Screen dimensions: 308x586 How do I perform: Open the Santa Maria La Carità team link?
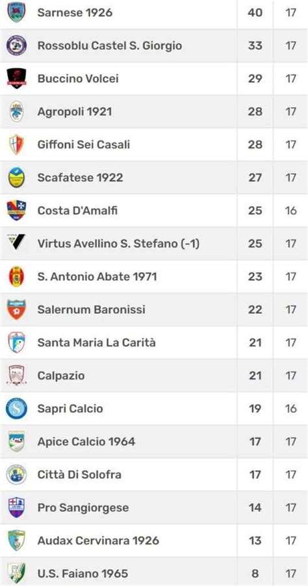[x=96, y=343]
